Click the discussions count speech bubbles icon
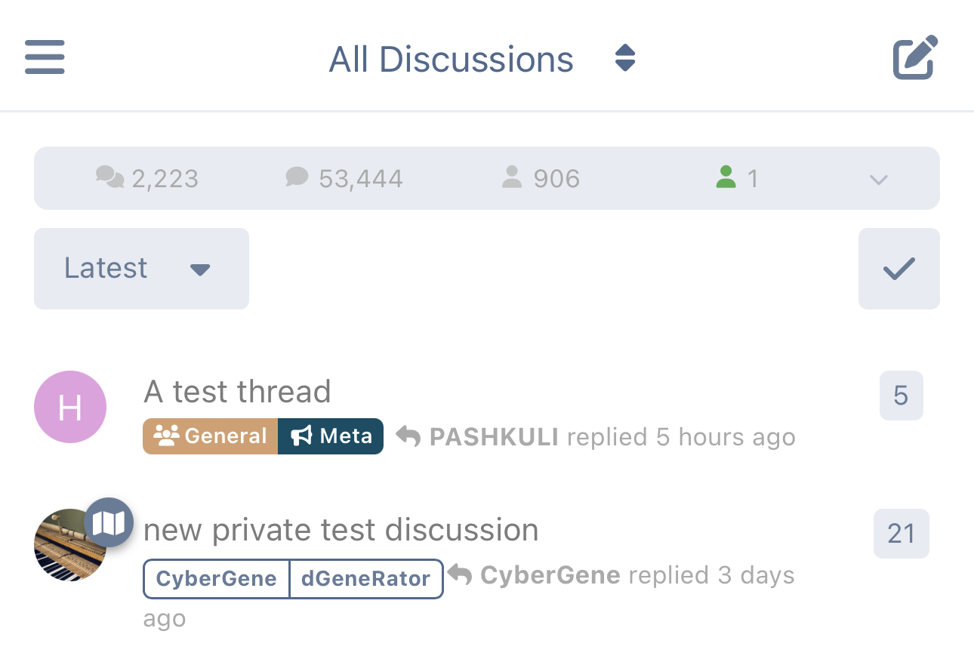This screenshot has height=659, width=974. pyautogui.click(x=110, y=177)
